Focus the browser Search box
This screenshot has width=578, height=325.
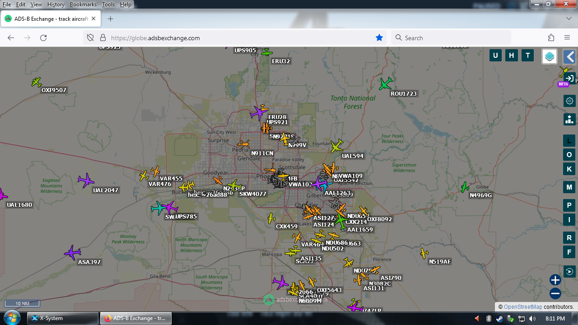pyautogui.click(x=451, y=38)
